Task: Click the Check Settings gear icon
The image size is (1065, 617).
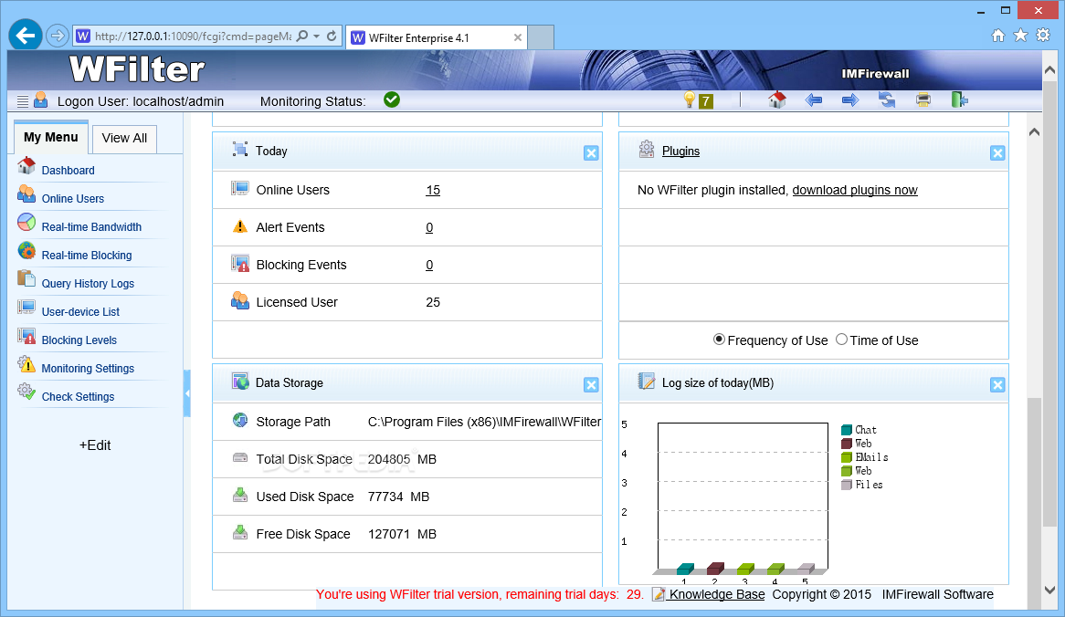Action: coord(26,392)
